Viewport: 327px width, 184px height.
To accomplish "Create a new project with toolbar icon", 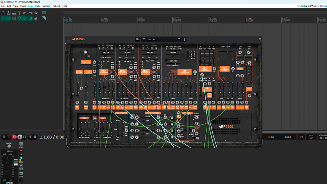I will tap(3, 13).
